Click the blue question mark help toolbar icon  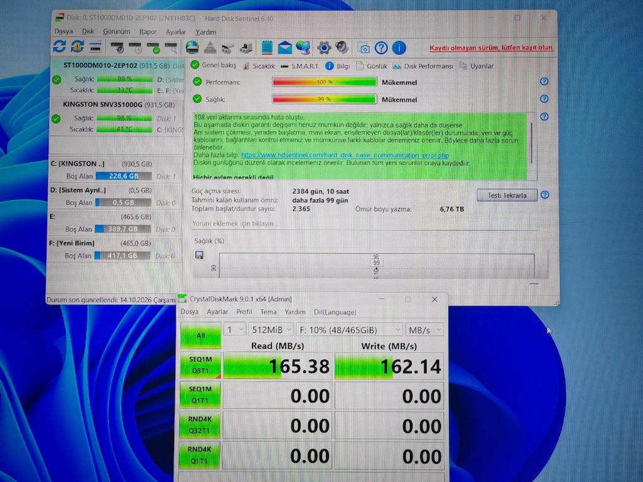point(381,48)
